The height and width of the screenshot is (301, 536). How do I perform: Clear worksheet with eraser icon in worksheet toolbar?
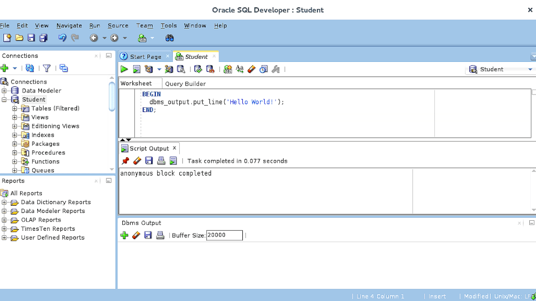click(251, 69)
